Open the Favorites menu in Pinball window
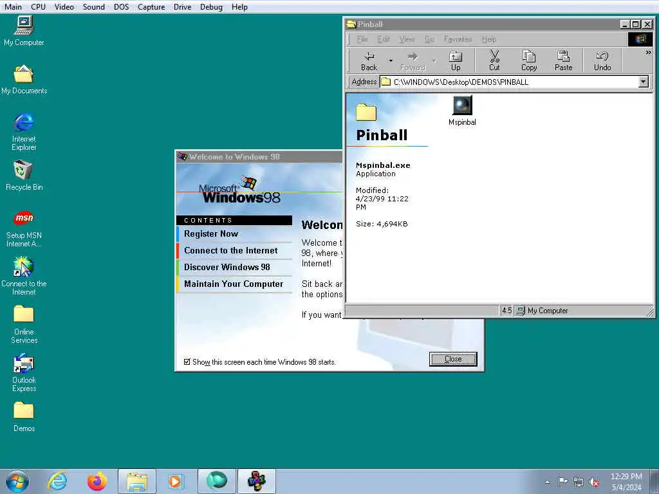The image size is (659, 494). click(x=458, y=39)
